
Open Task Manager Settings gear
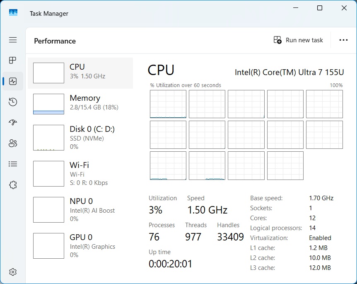[x=13, y=272]
